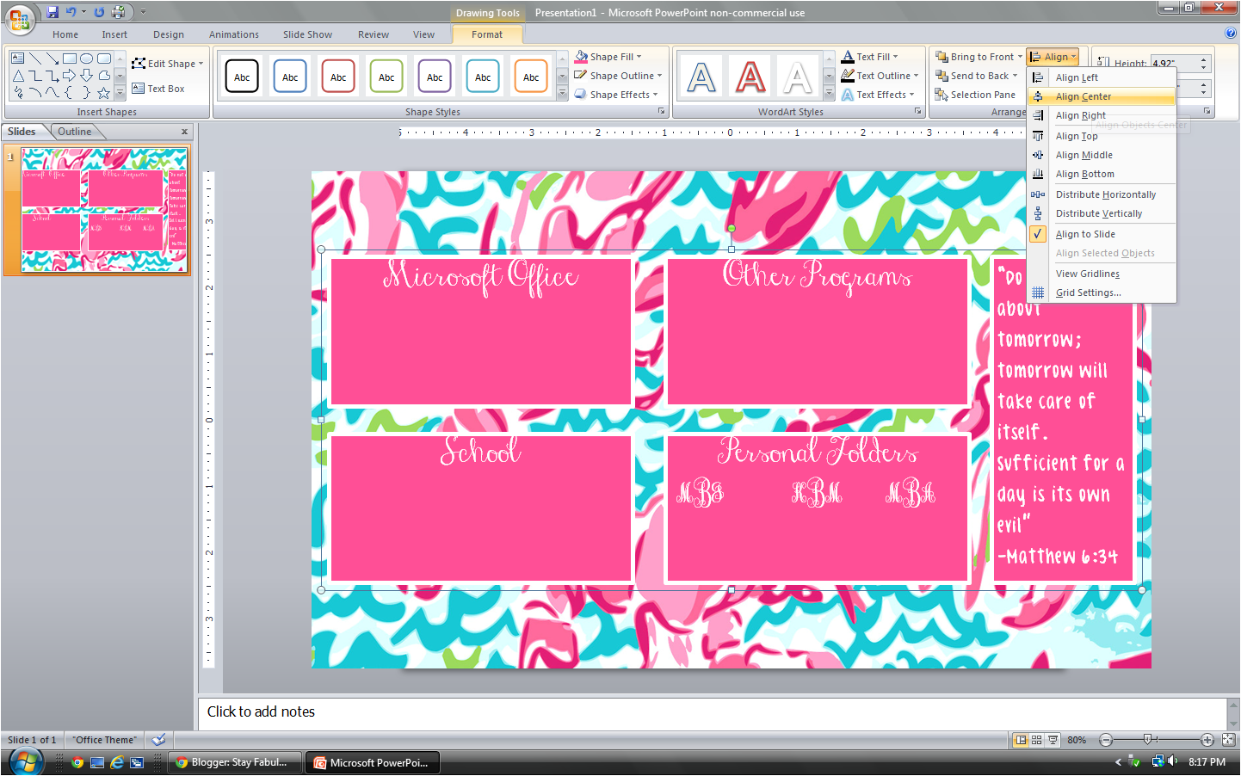
Task: Toggle Align to Slide option
Action: coord(1102,234)
